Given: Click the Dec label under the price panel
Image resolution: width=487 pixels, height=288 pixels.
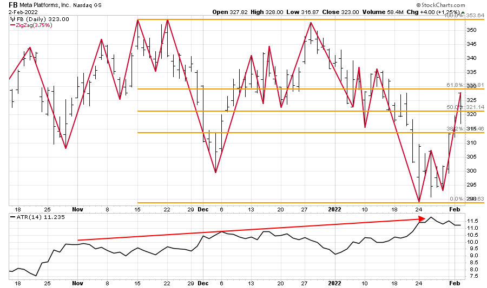Looking at the screenshot, I should coord(203,210).
